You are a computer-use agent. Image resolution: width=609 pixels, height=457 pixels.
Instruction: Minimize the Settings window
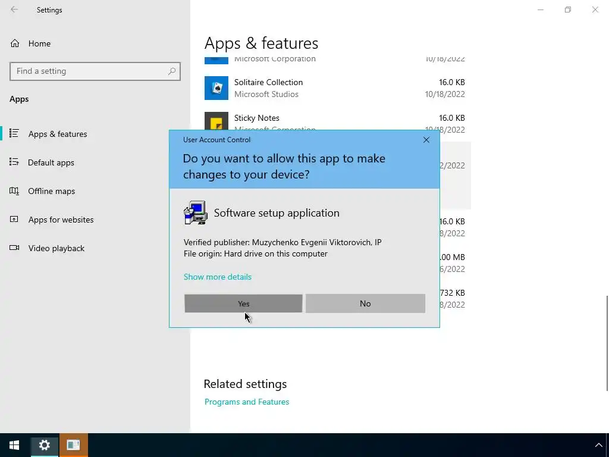point(540,10)
